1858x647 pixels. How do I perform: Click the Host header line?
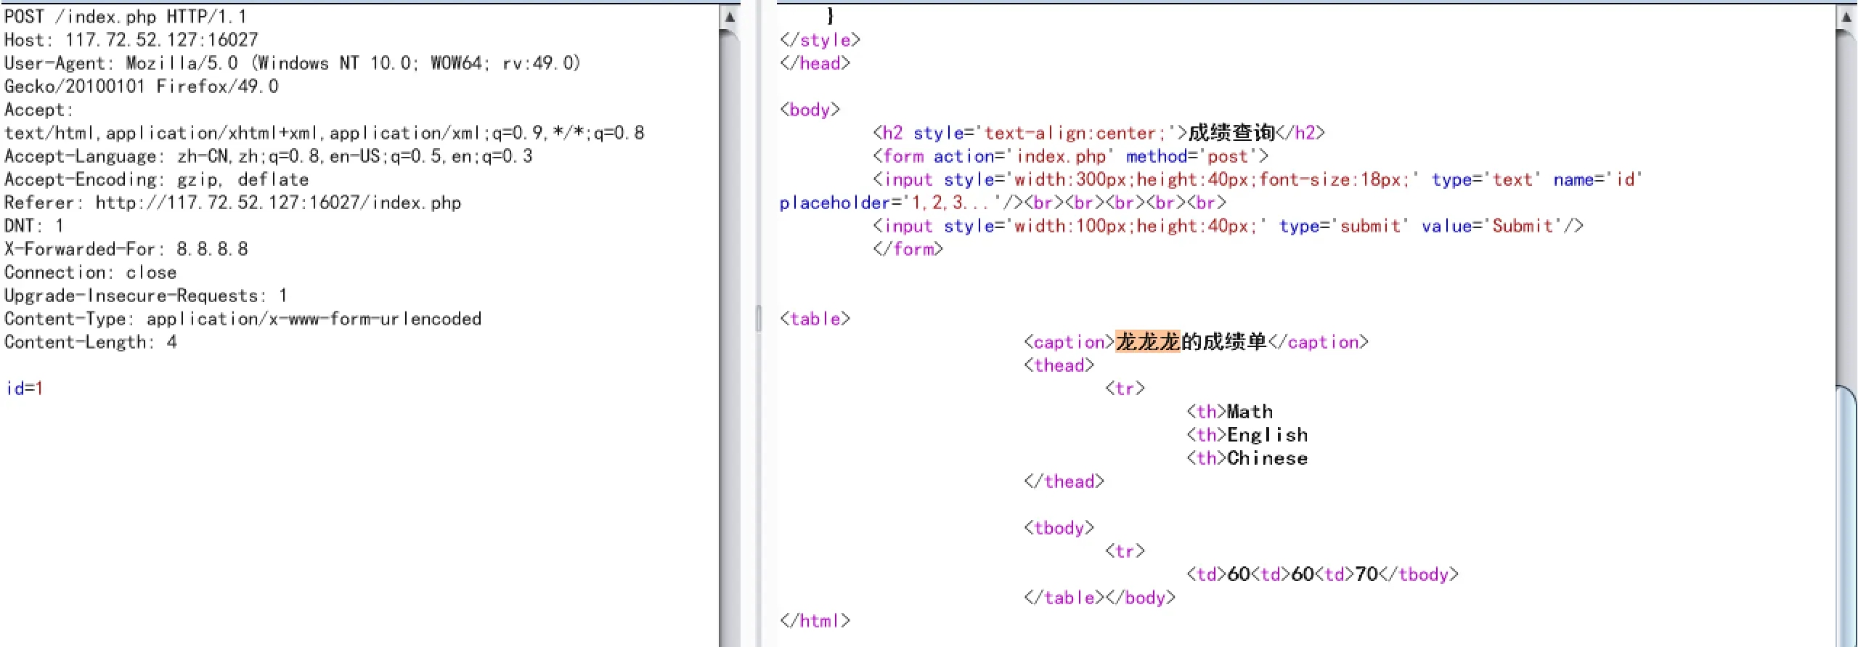131,40
